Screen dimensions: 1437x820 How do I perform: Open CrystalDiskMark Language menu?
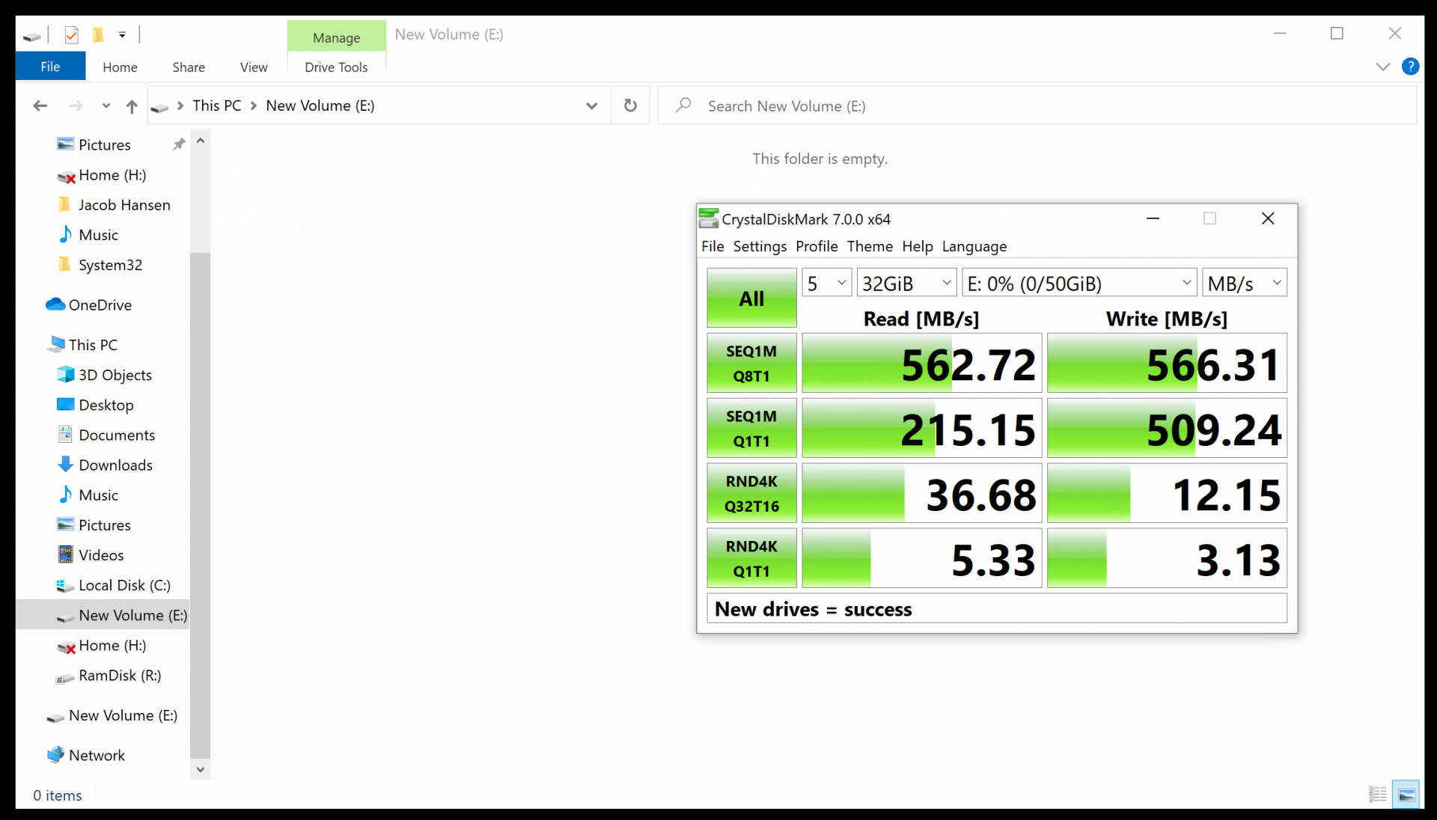pos(974,246)
